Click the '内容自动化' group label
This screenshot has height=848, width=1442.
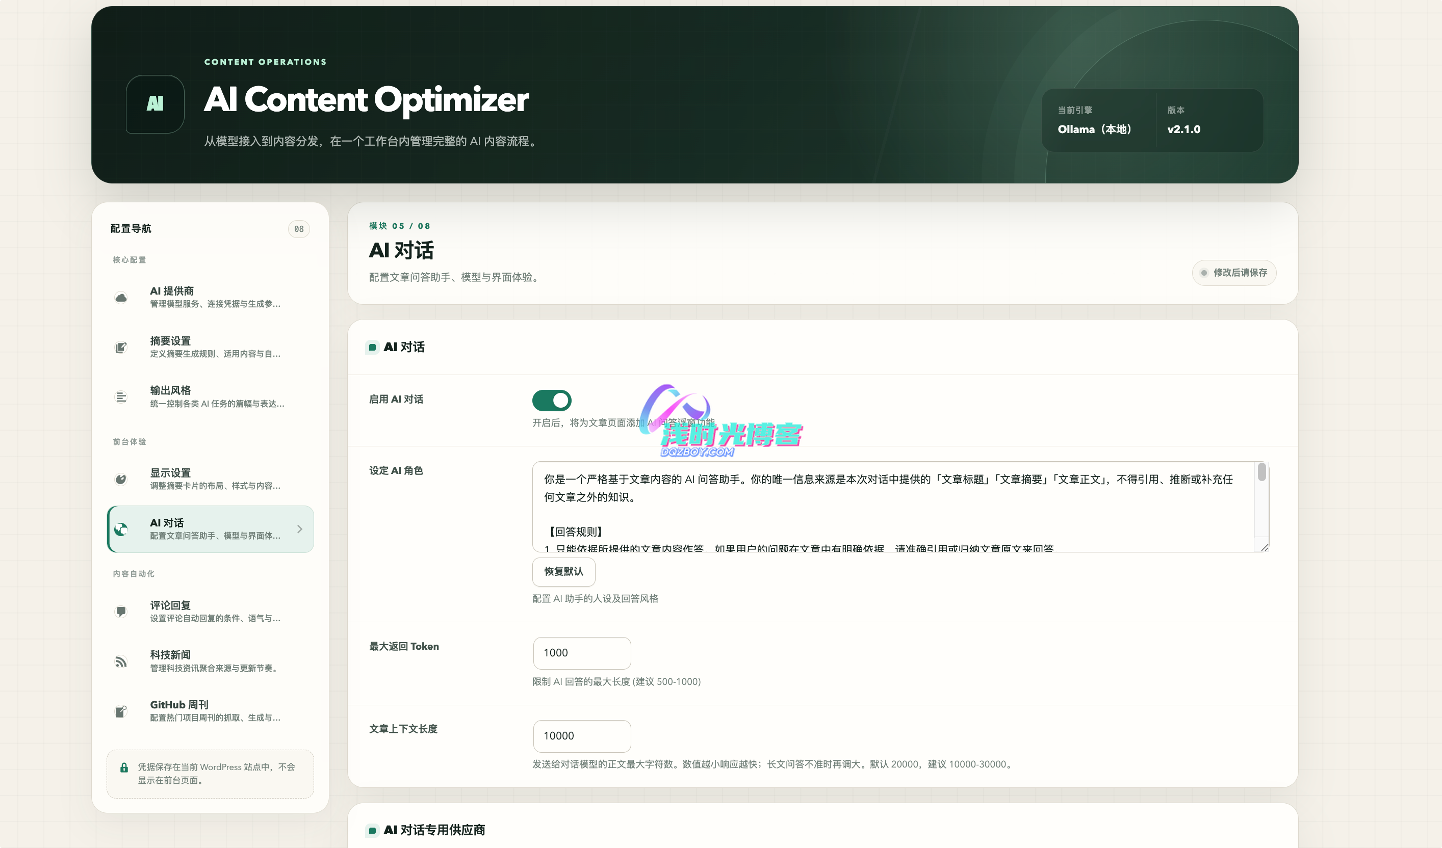point(133,573)
